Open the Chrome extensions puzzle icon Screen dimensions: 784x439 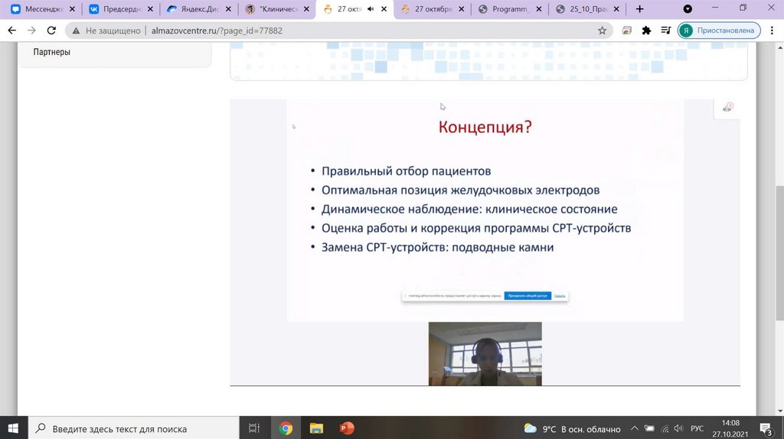click(646, 31)
